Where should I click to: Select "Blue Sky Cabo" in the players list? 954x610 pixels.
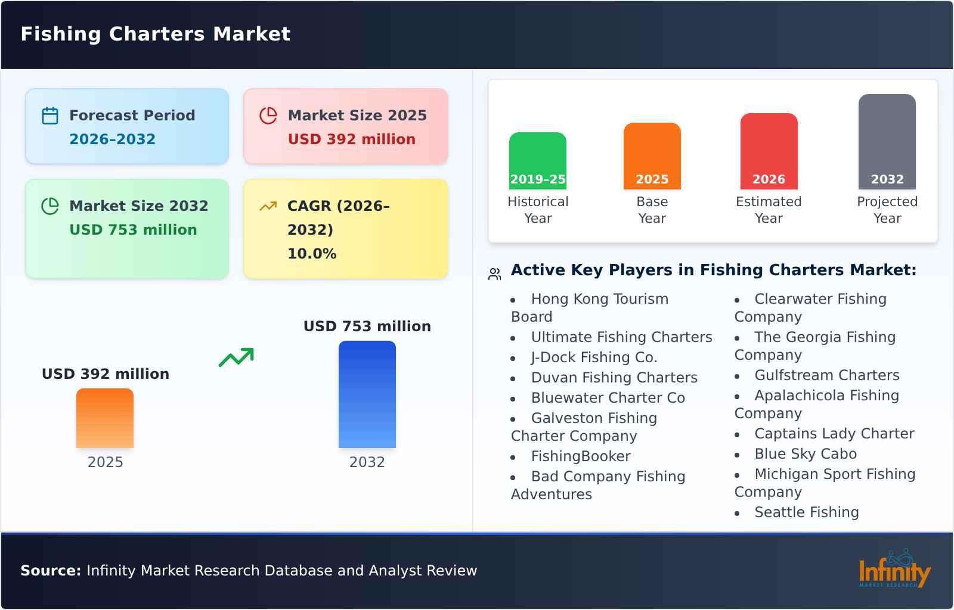click(x=806, y=454)
